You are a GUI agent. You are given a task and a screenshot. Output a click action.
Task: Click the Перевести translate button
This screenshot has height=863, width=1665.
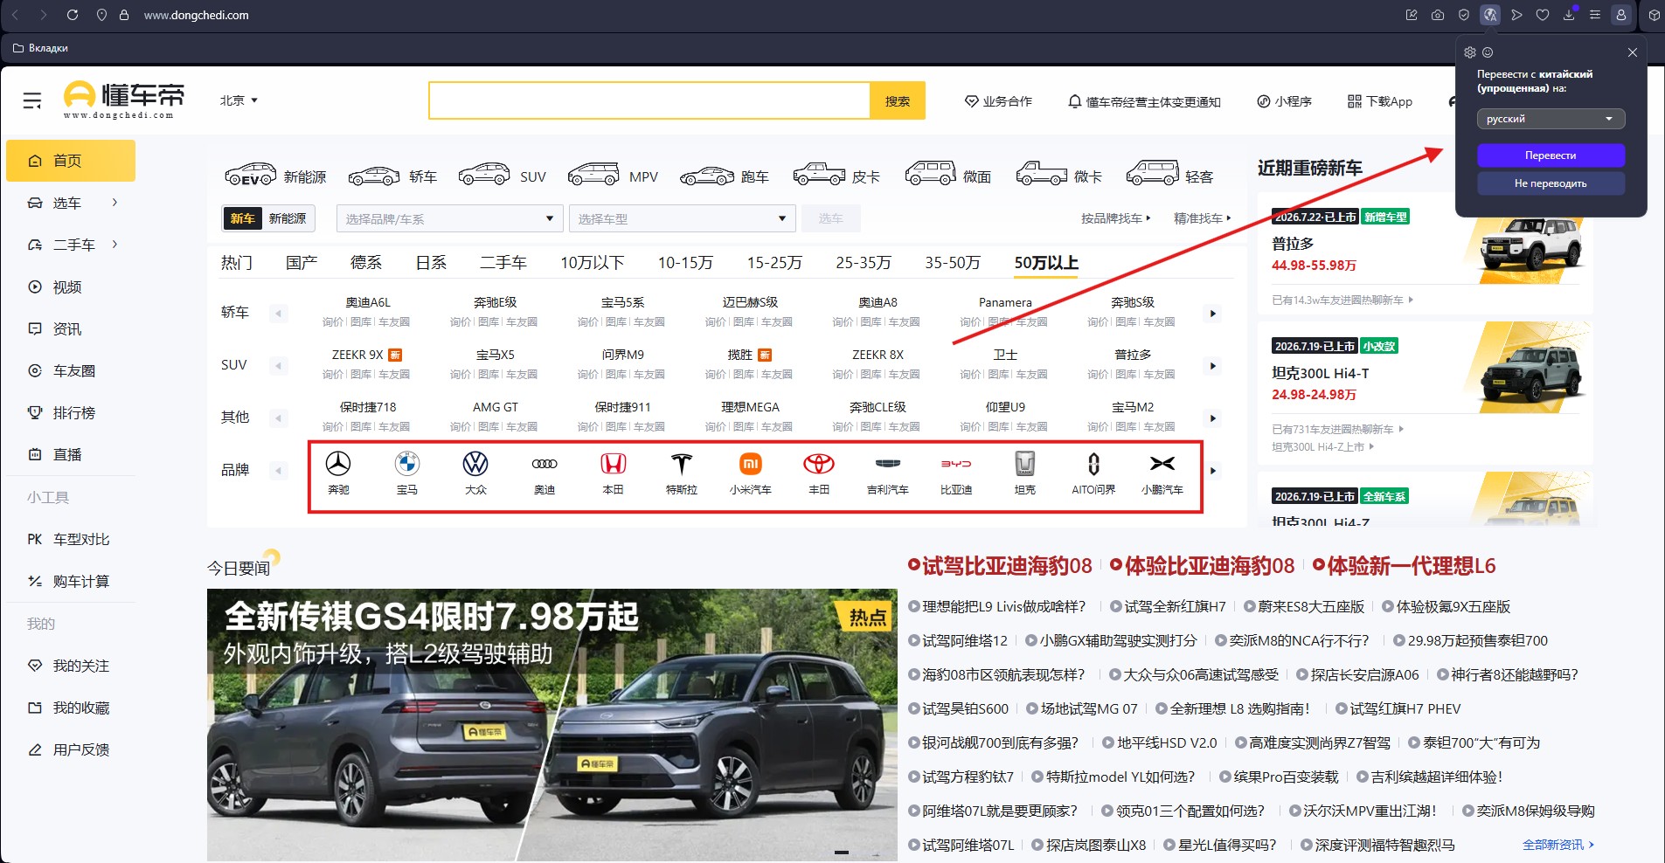pos(1551,155)
